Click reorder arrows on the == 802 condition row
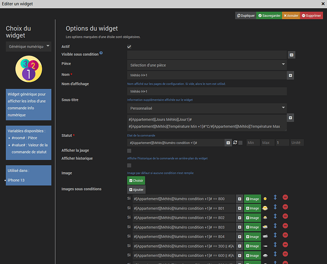Image resolution: width=327 pixels, height=264 pixels. click(x=274, y=218)
